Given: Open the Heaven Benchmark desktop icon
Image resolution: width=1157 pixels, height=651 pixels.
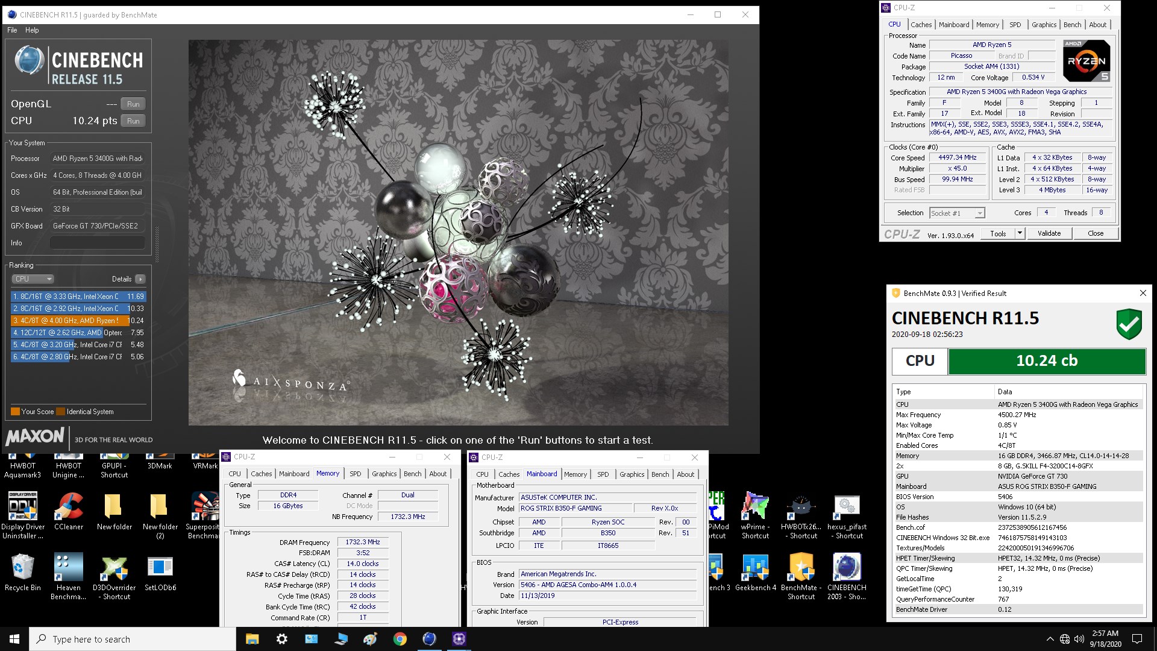Looking at the screenshot, I should tap(69, 576).
